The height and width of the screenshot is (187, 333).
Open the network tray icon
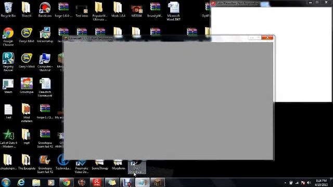(297, 183)
